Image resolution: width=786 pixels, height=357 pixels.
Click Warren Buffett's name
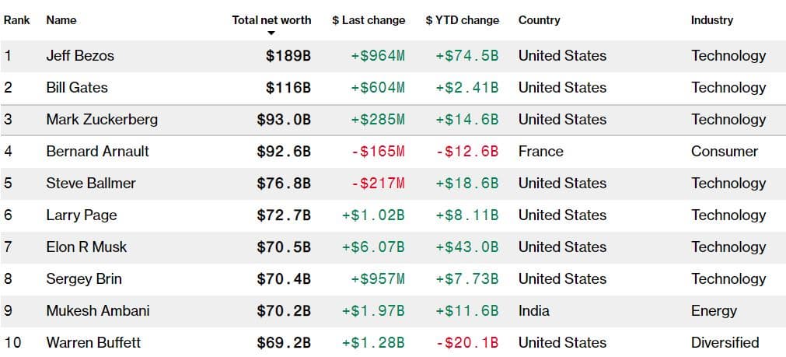click(x=93, y=343)
